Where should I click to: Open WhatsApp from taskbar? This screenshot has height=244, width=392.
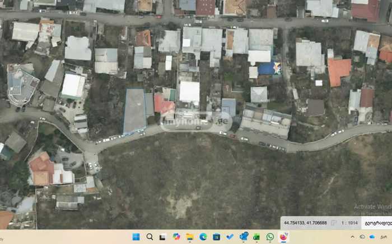click(270, 237)
